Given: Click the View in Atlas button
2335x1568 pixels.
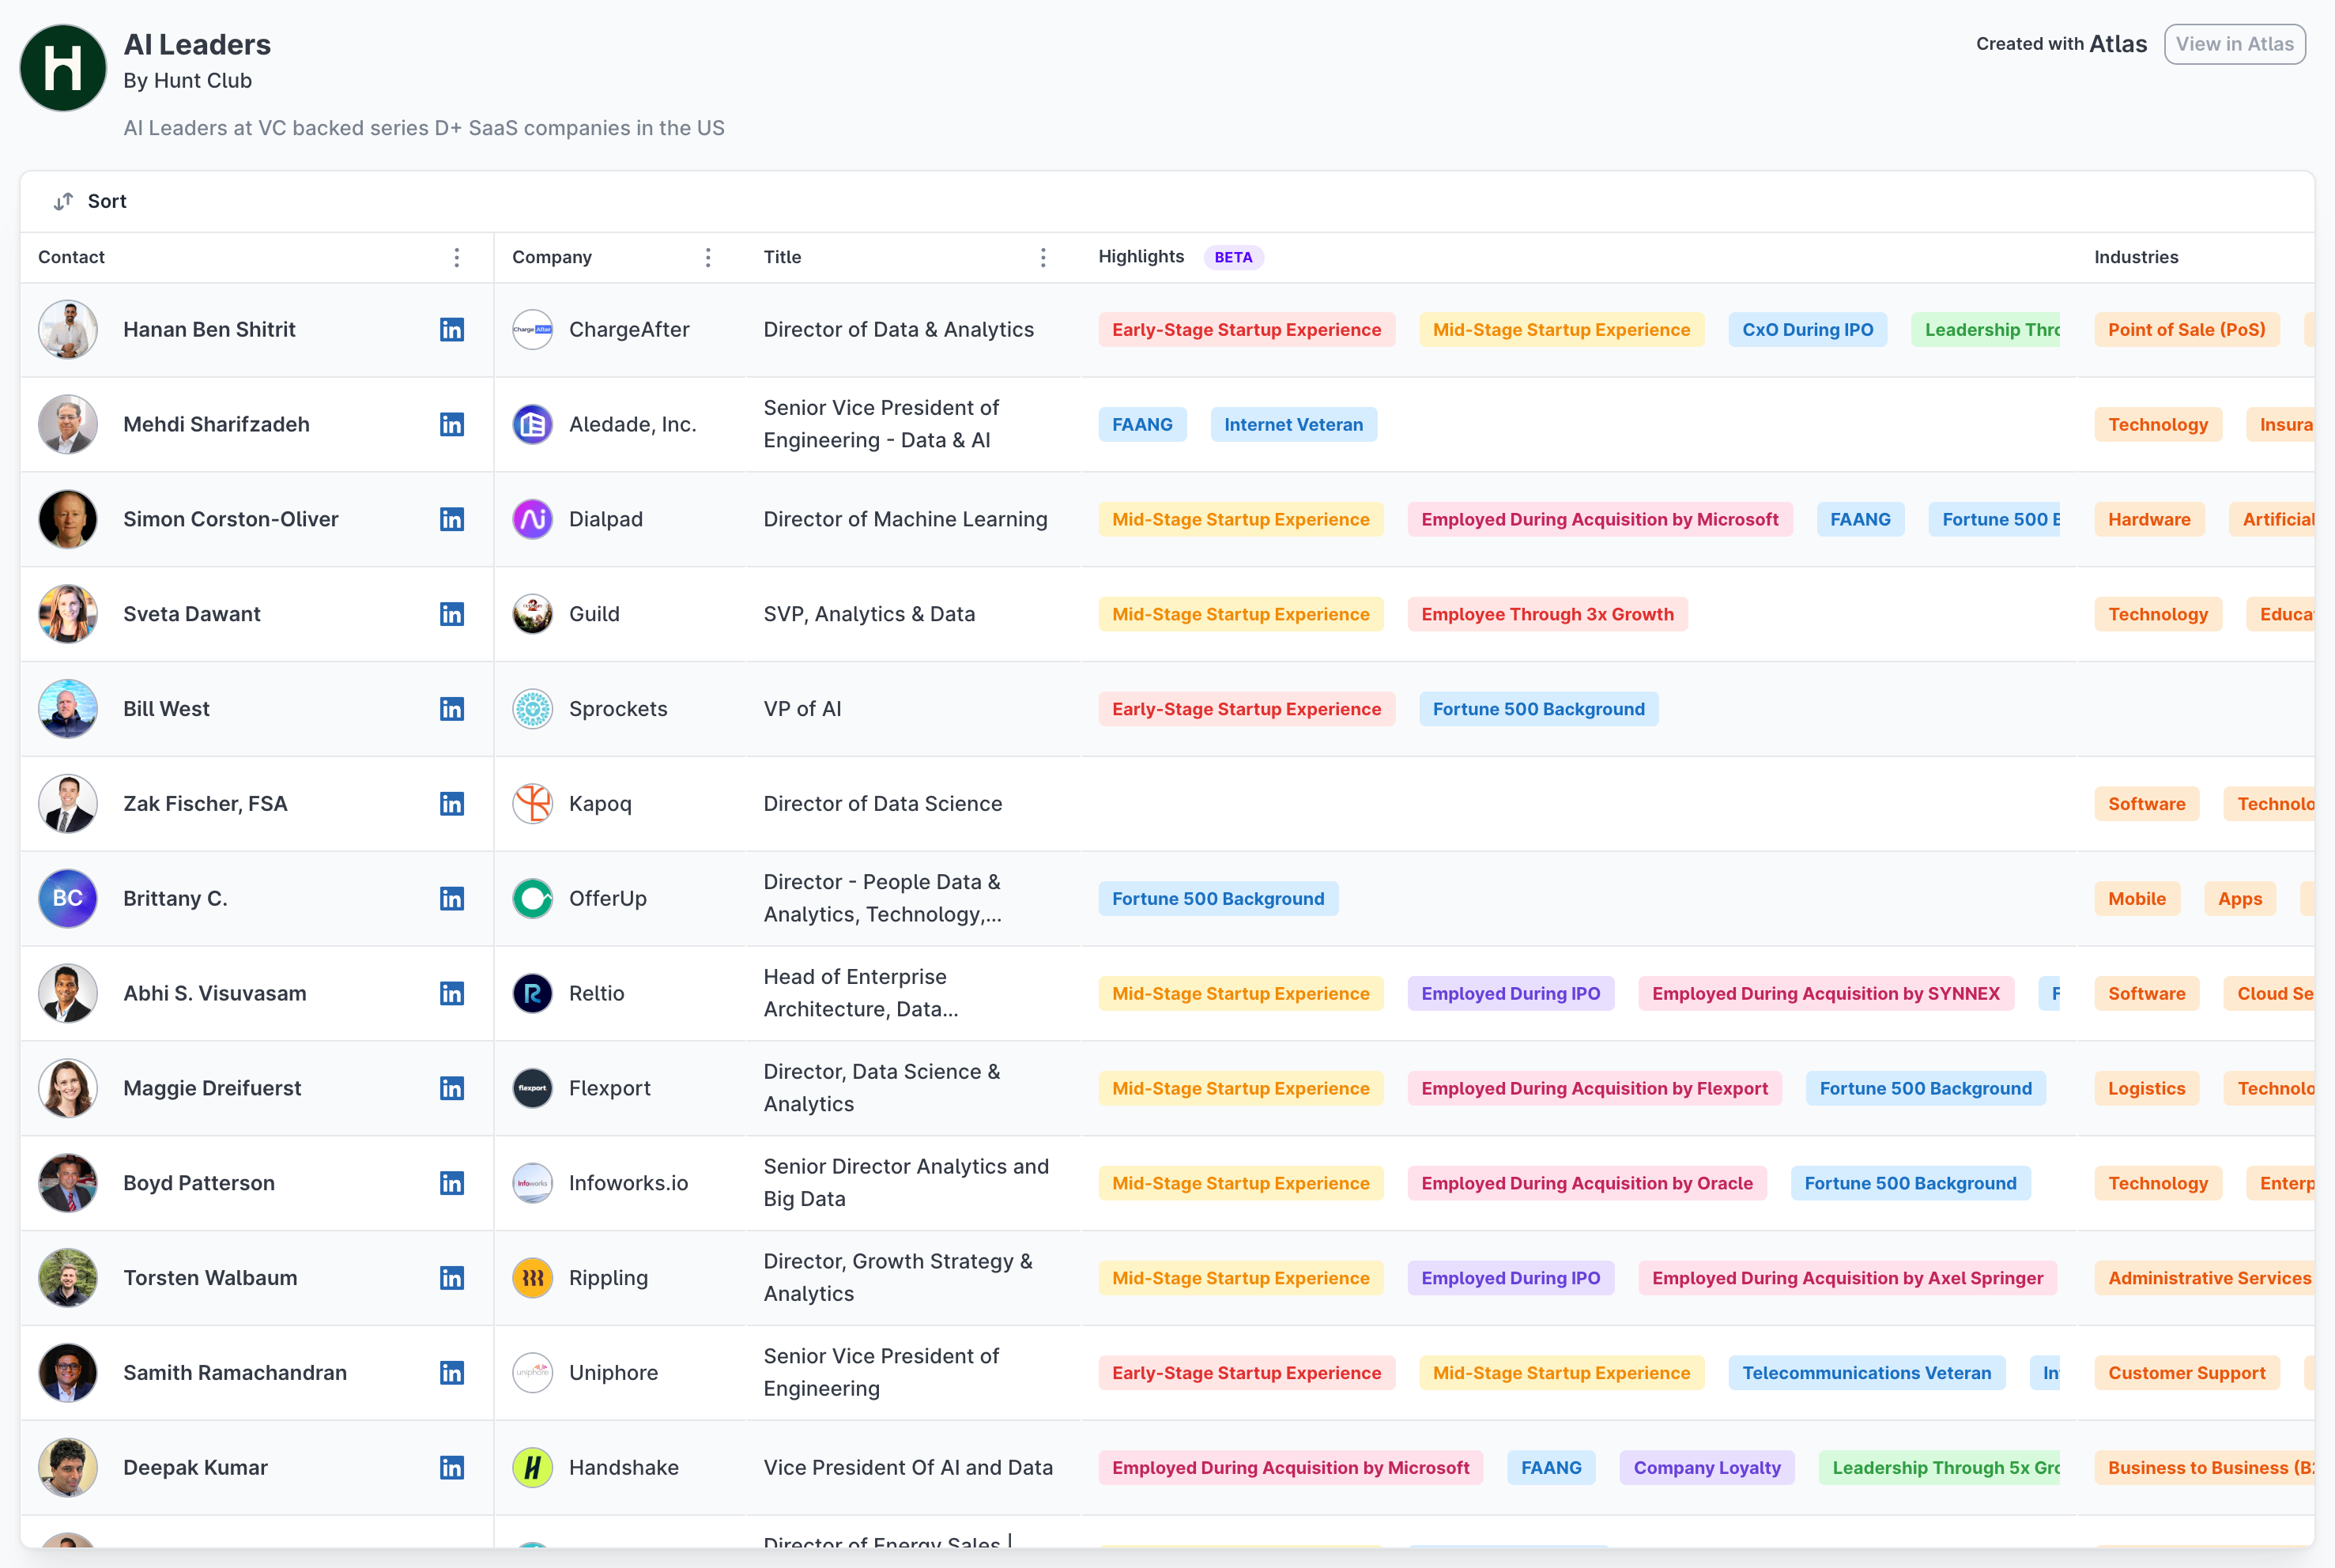Looking at the screenshot, I should point(2234,44).
